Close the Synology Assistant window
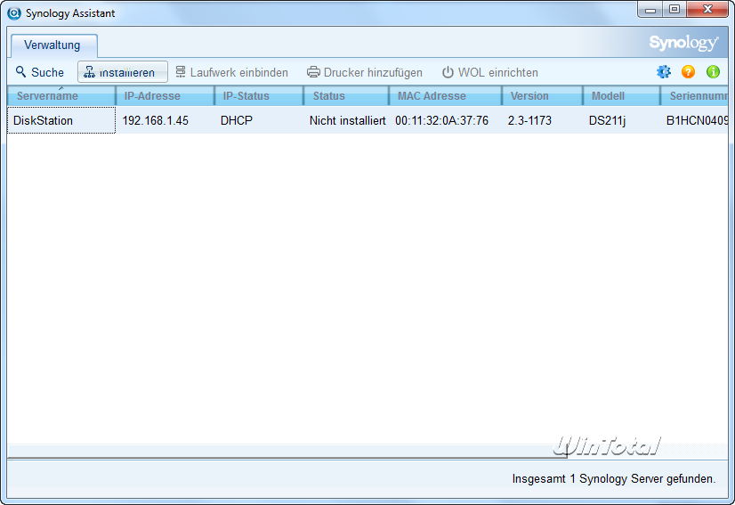The height and width of the screenshot is (505, 735). click(x=707, y=10)
